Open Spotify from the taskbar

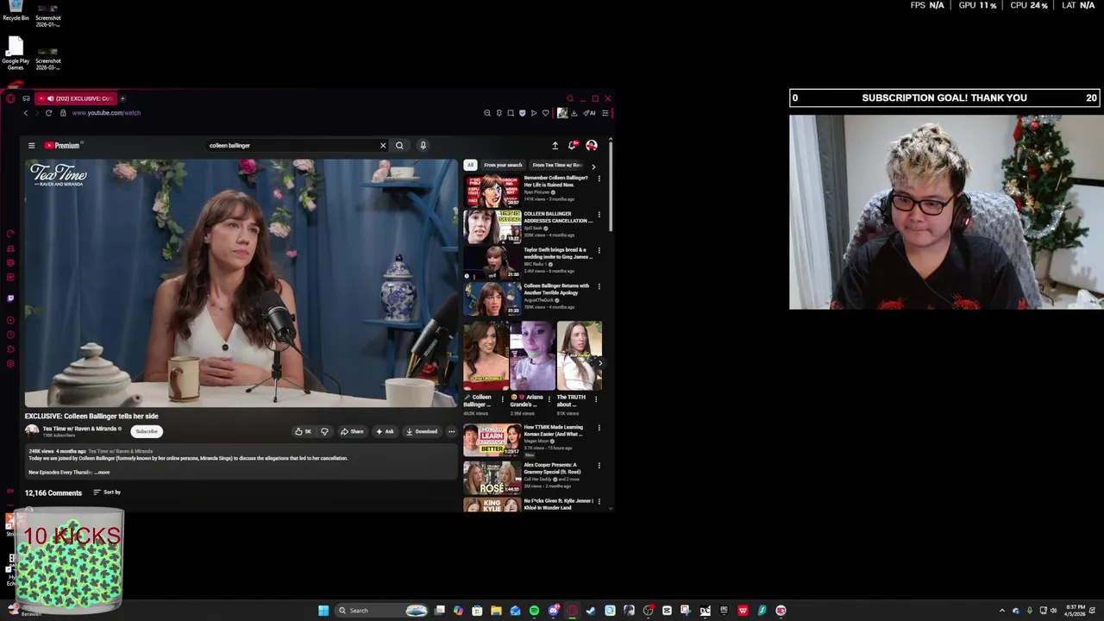click(x=534, y=611)
